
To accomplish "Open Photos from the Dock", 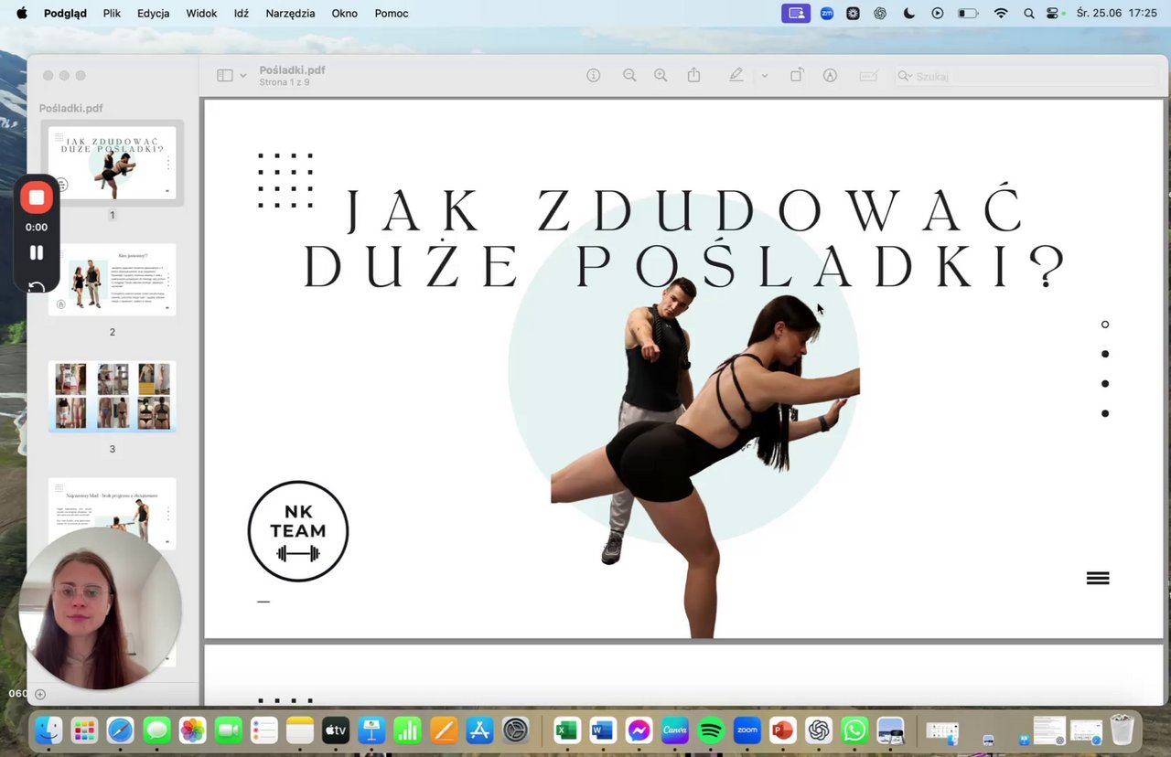I will 192,730.
